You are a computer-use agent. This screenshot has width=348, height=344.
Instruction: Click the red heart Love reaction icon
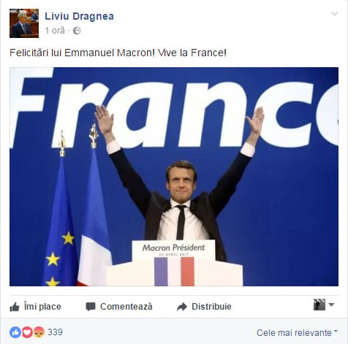tap(27, 332)
